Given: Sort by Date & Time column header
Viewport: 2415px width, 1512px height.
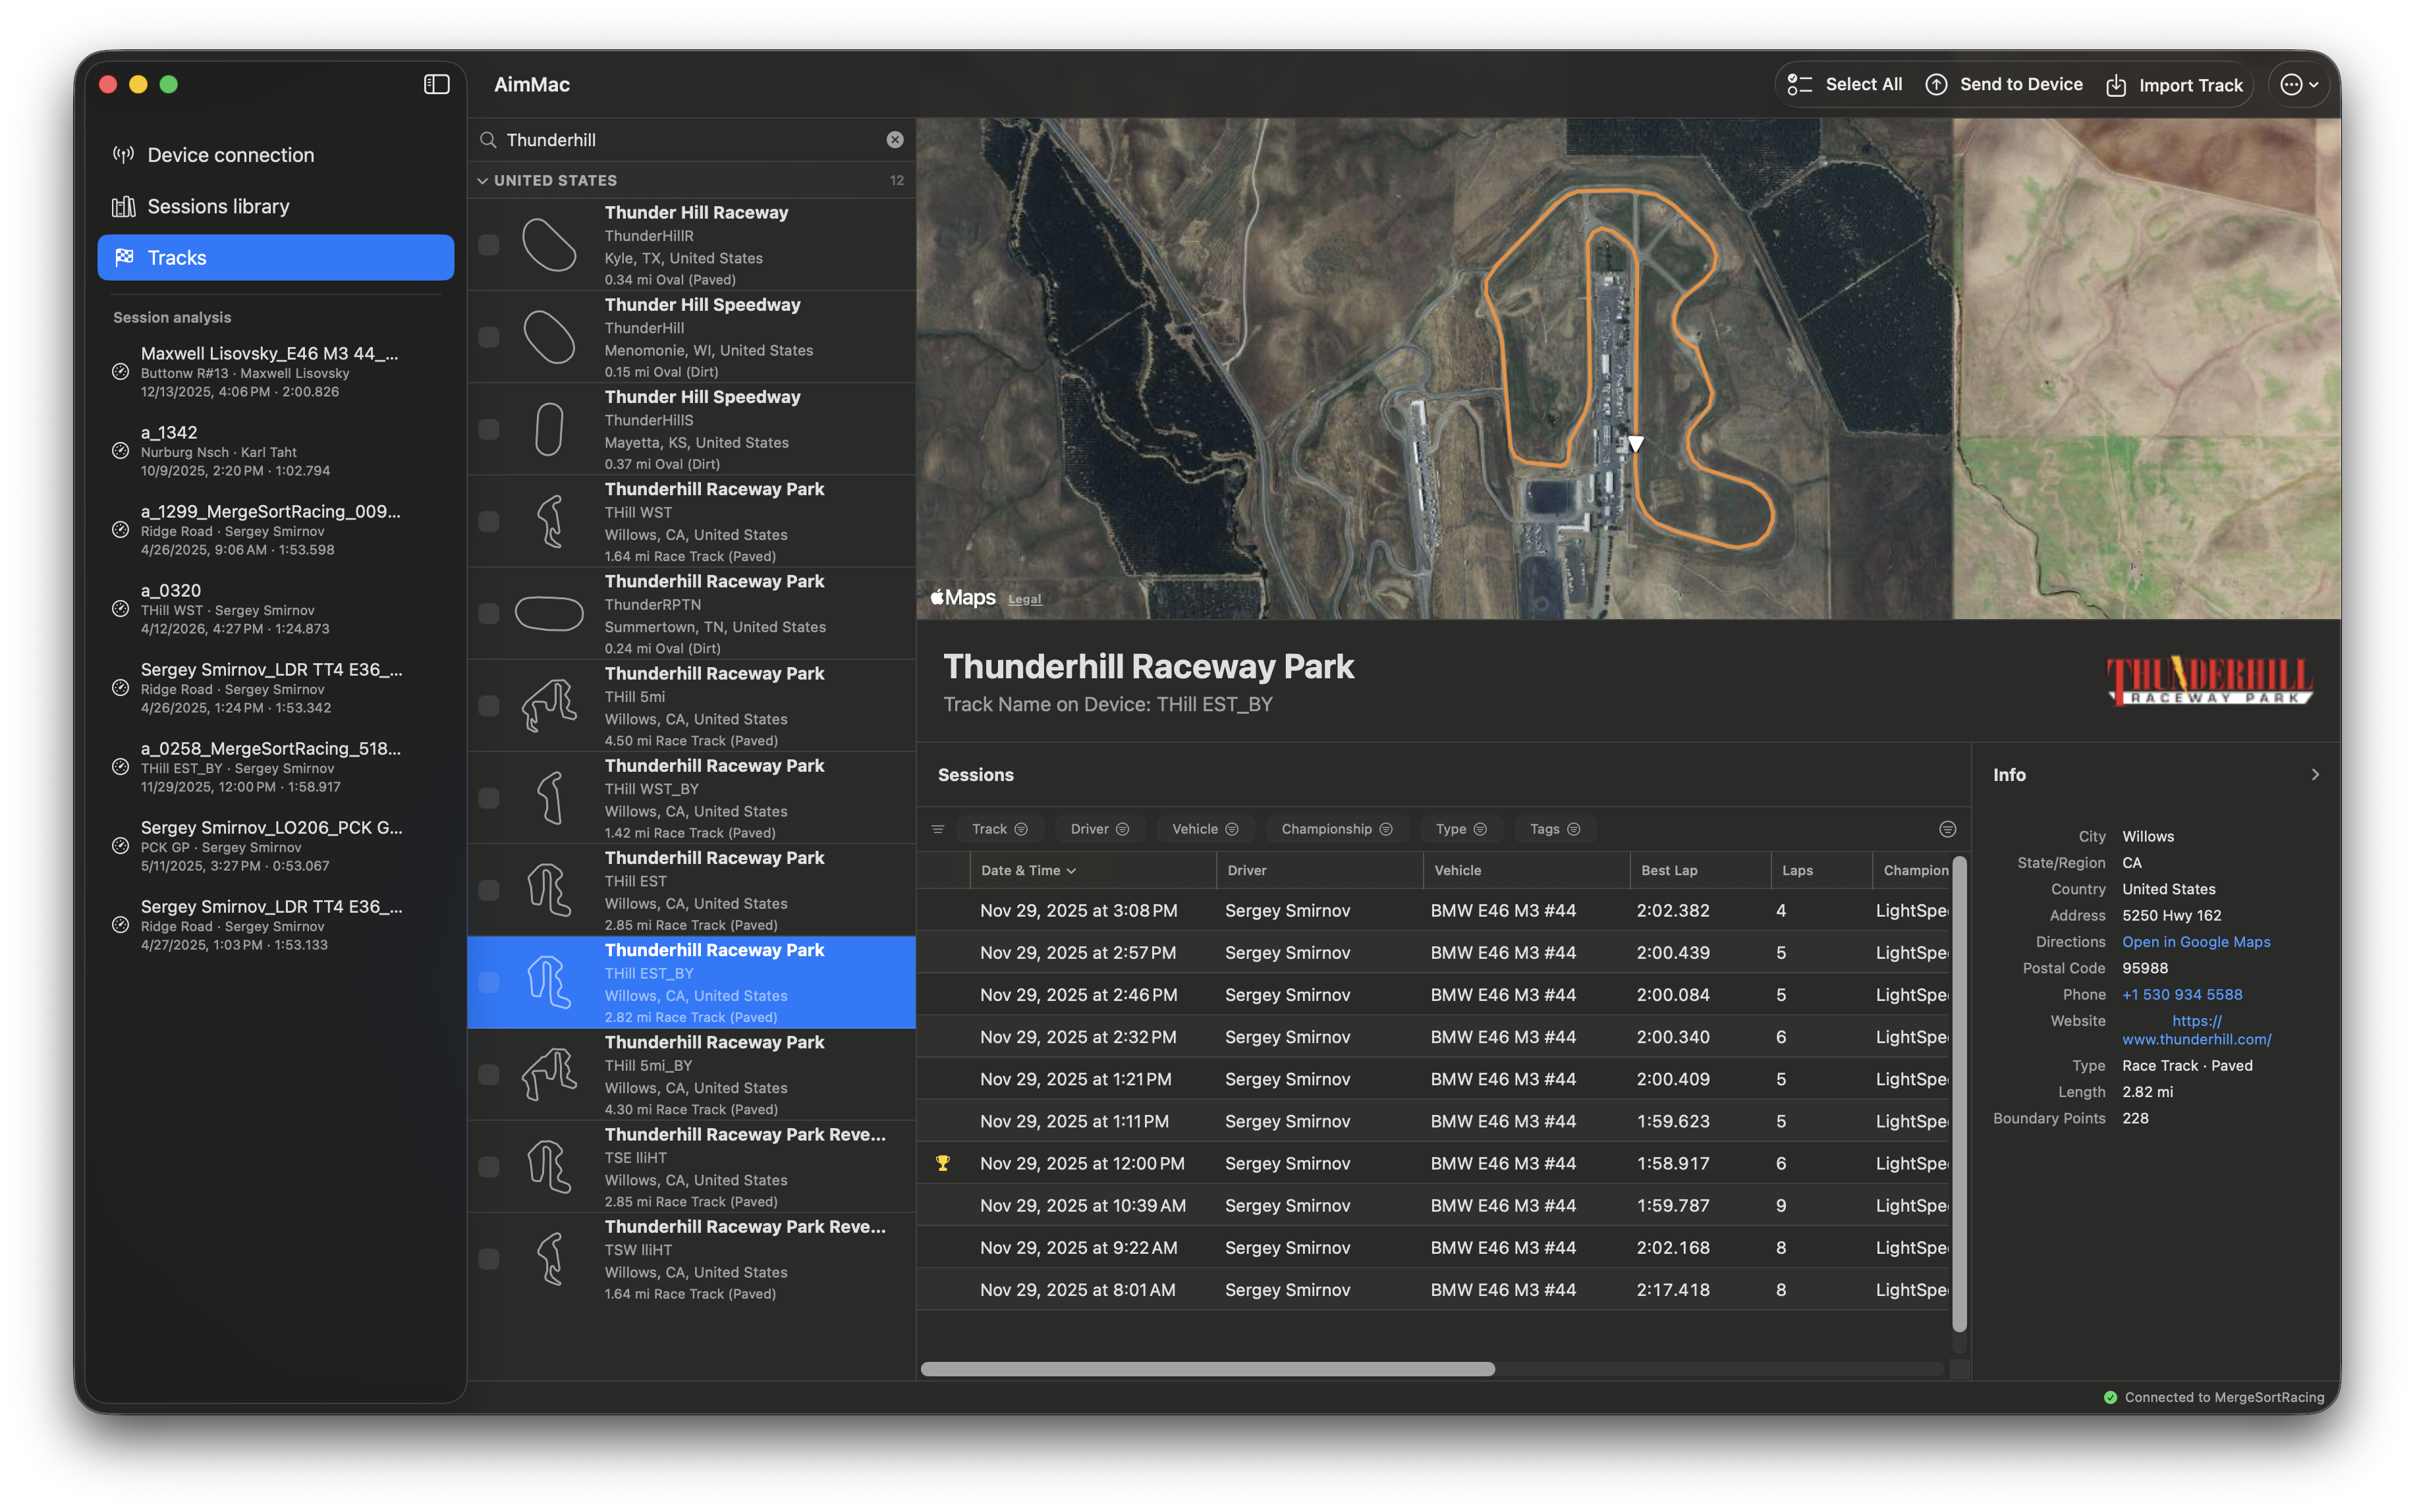Looking at the screenshot, I should [1092, 870].
